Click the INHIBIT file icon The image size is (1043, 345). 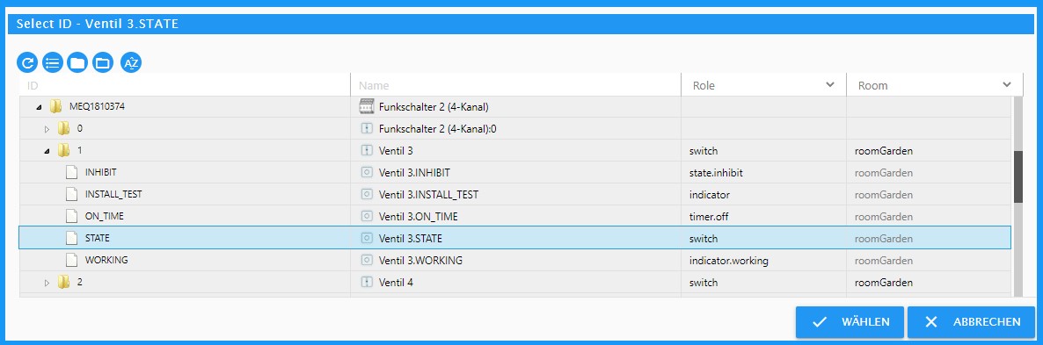click(72, 172)
